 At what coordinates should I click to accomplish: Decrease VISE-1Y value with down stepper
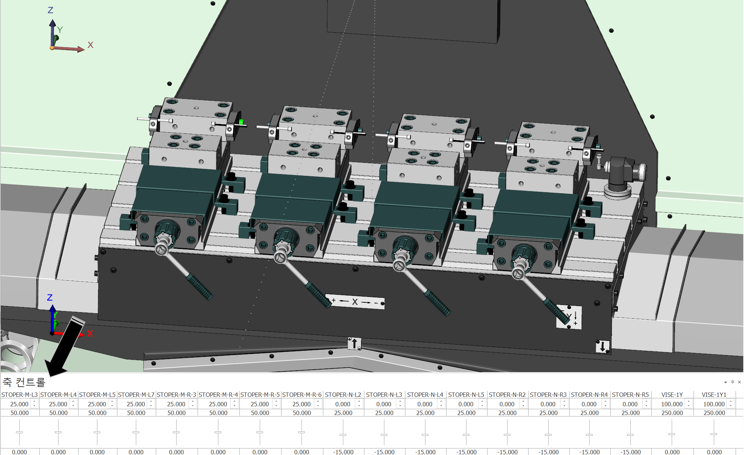point(688,406)
